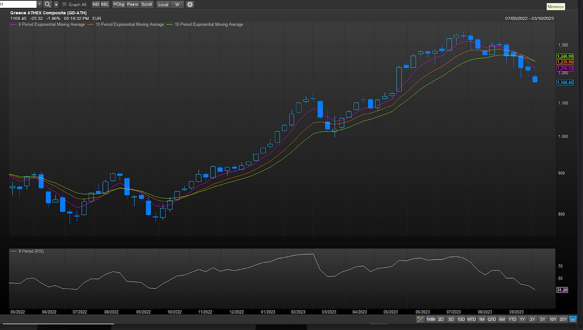Click the PChg percent change button

tap(119, 5)
